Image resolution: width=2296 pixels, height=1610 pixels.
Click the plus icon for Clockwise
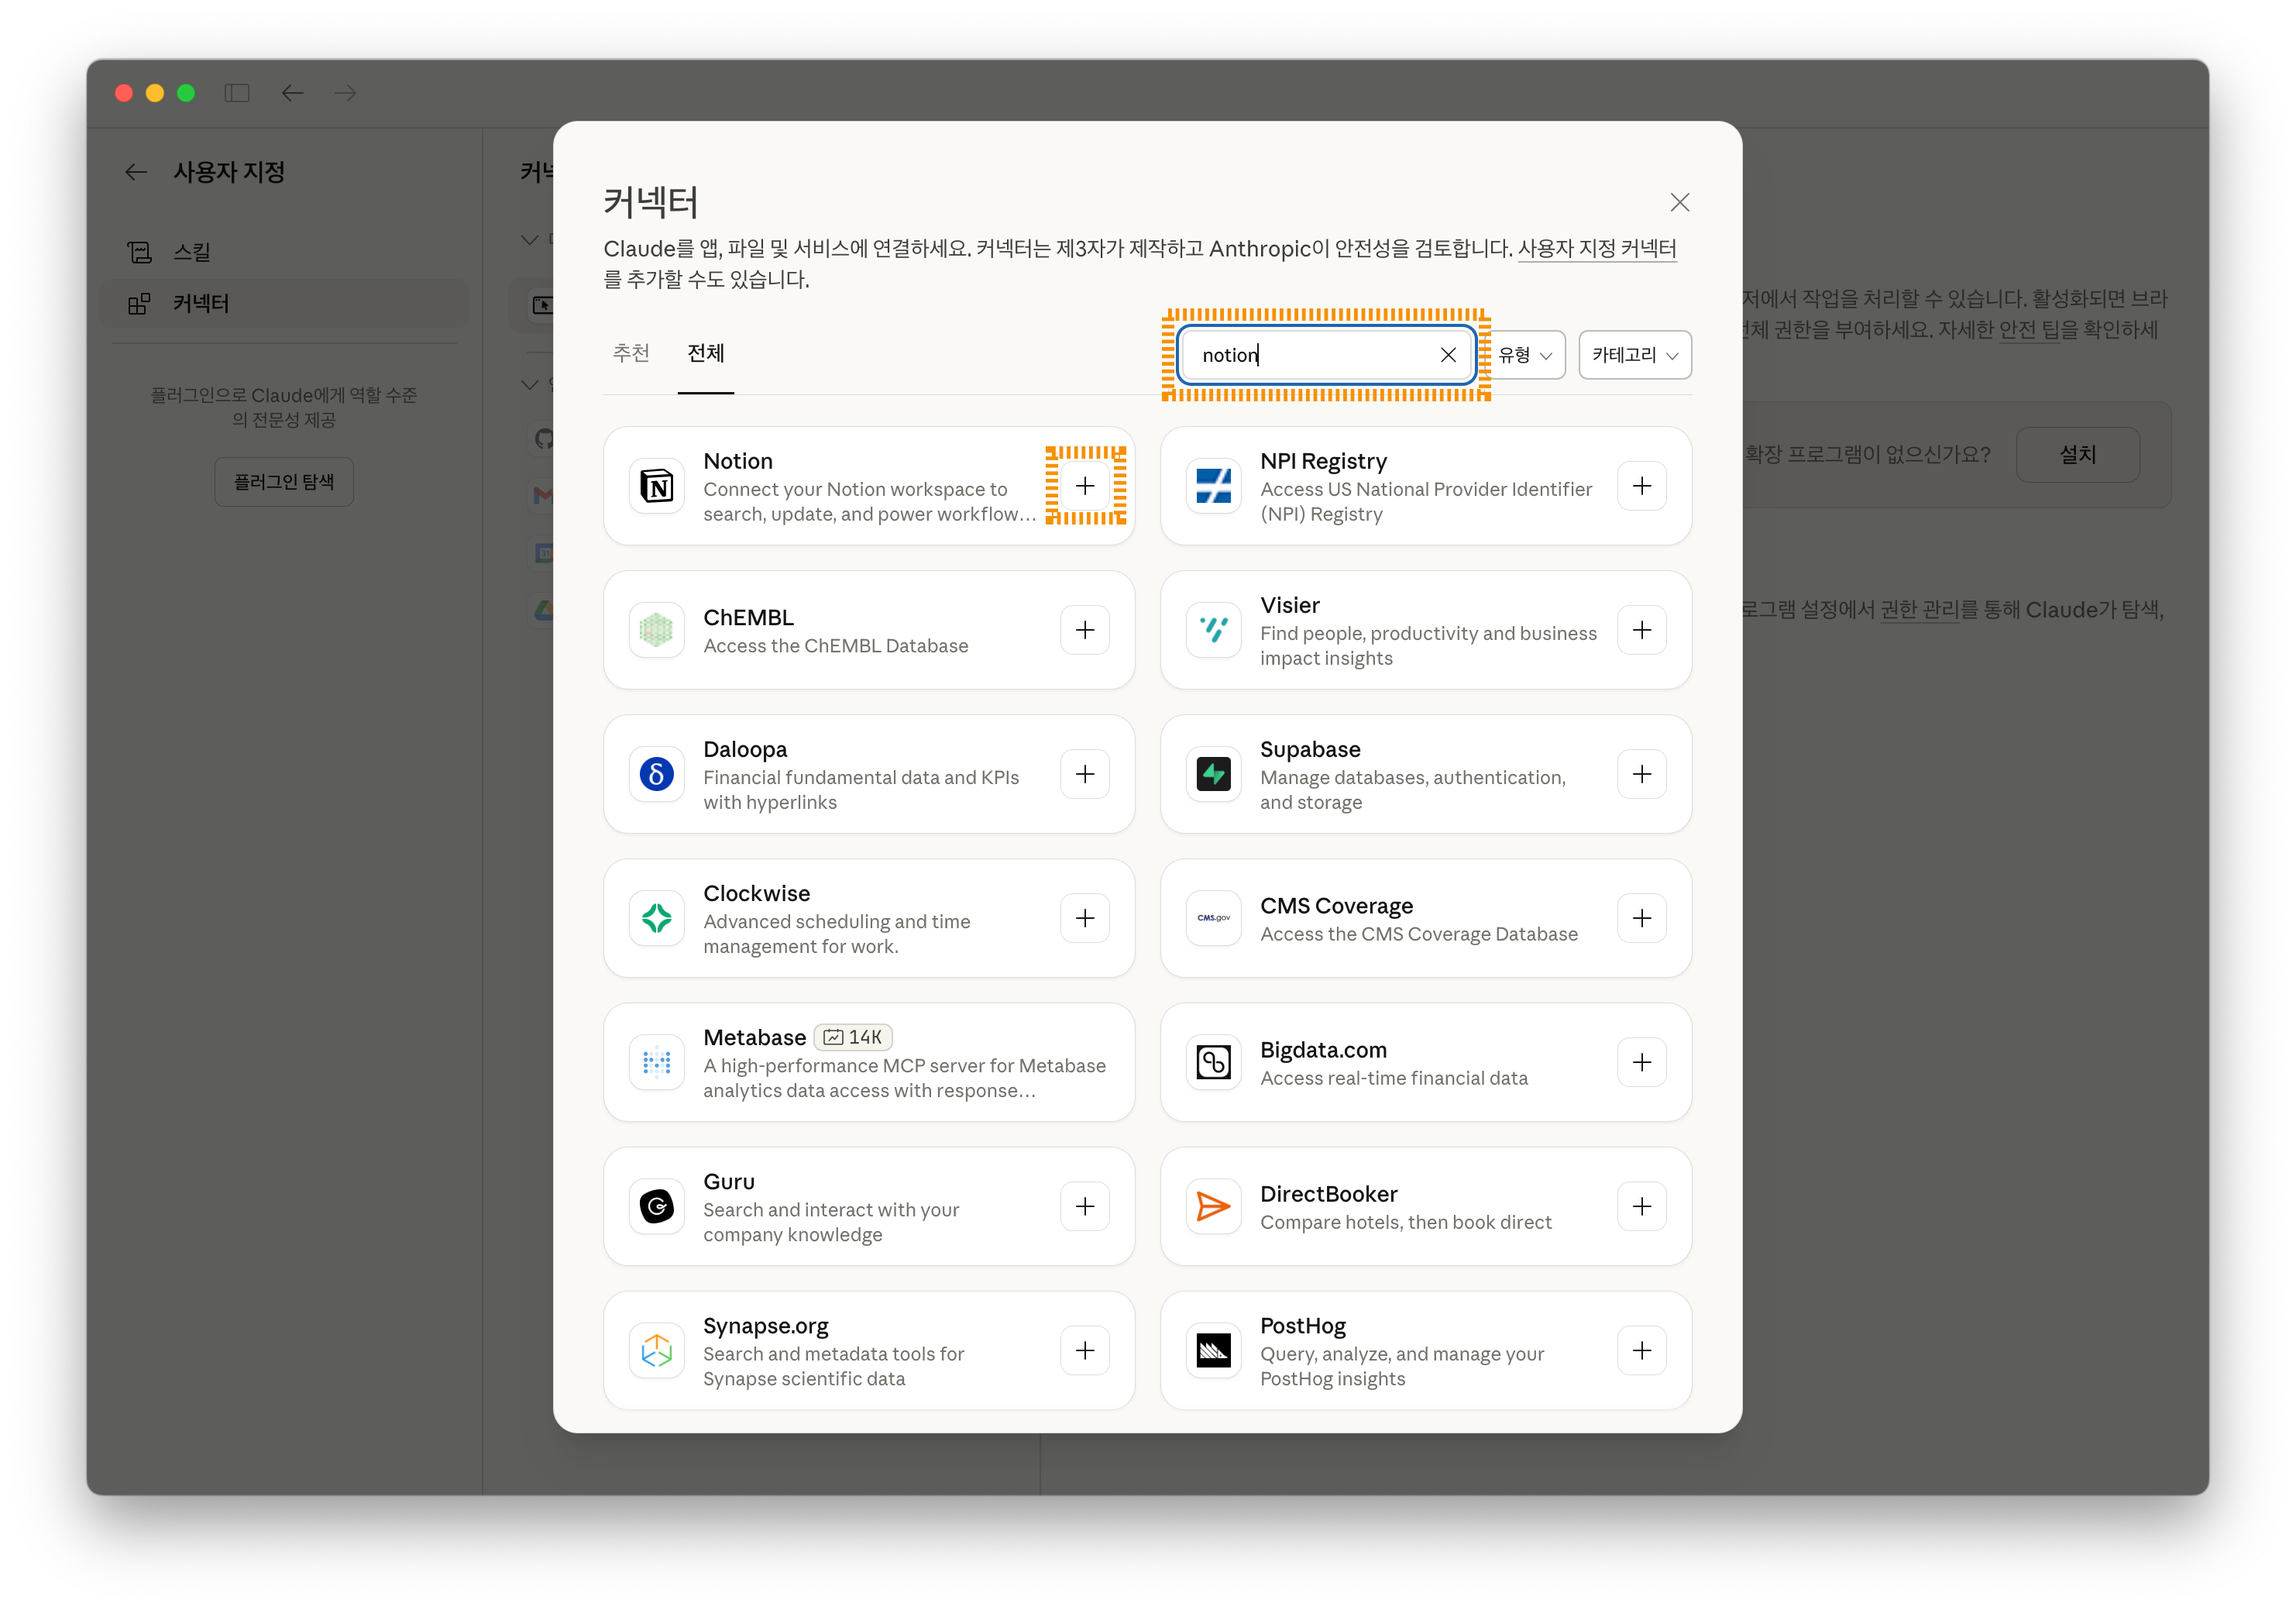click(1085, 918)
